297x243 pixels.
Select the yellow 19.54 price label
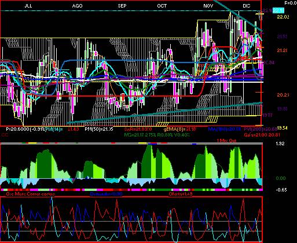(283, 128)
